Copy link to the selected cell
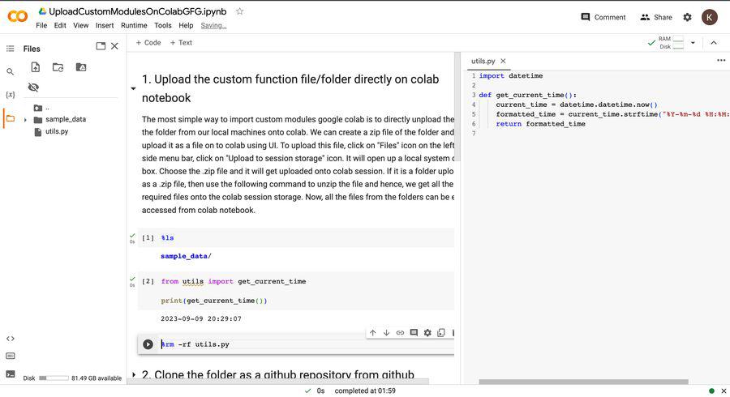Image resolution: width=730 pixels, height=397 pixels. pyautogui.click(x=400, y=332)
